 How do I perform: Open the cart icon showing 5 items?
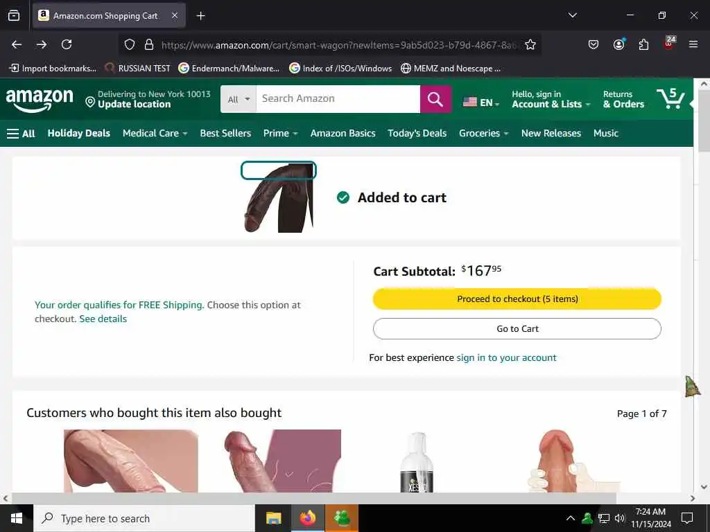(x=670, y=98)
